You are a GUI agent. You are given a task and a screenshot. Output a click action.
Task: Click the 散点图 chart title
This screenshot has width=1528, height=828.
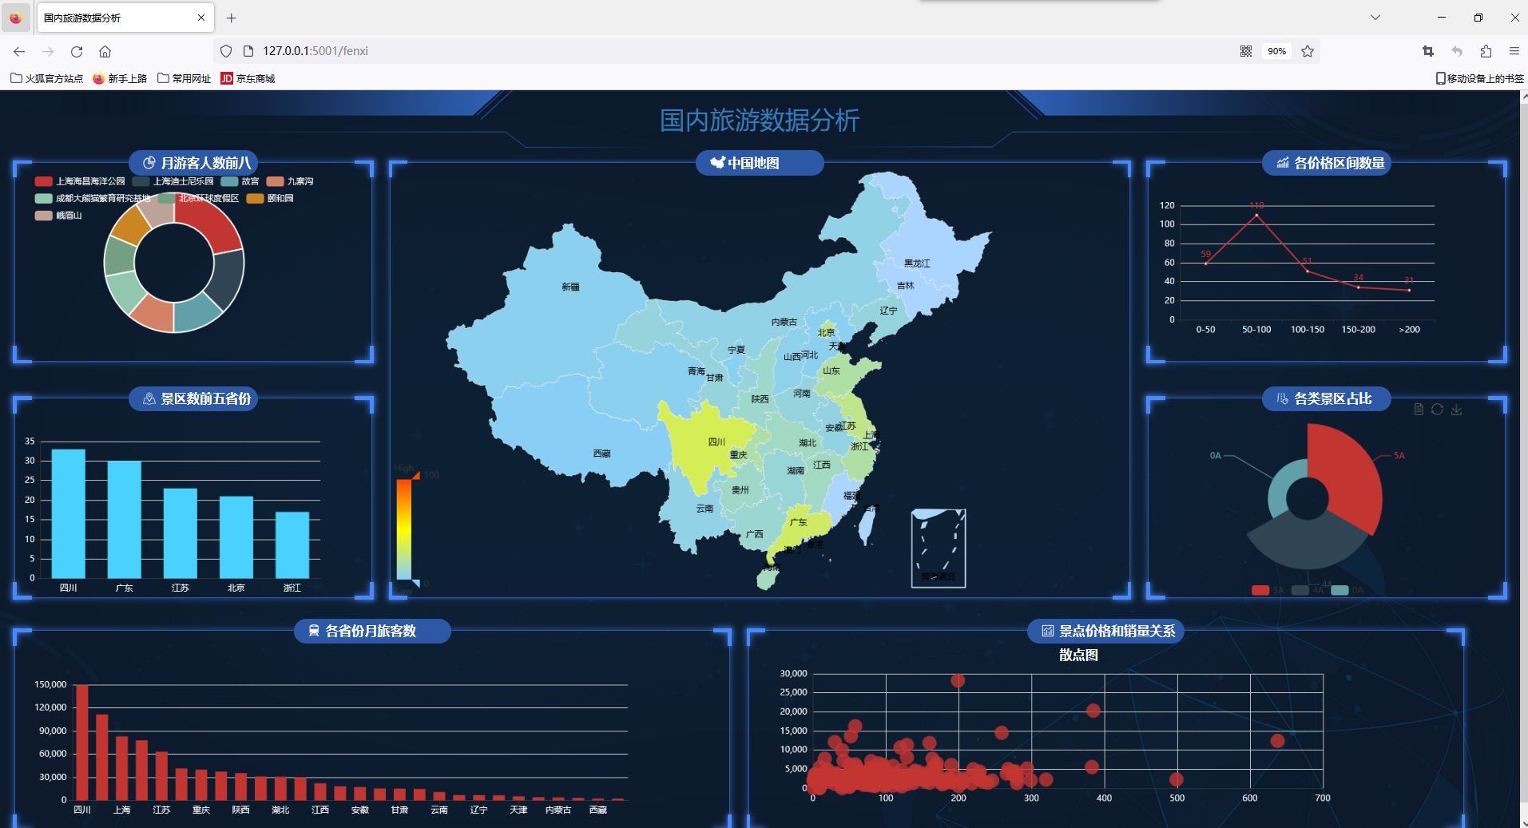click(x=1078, y=655)
